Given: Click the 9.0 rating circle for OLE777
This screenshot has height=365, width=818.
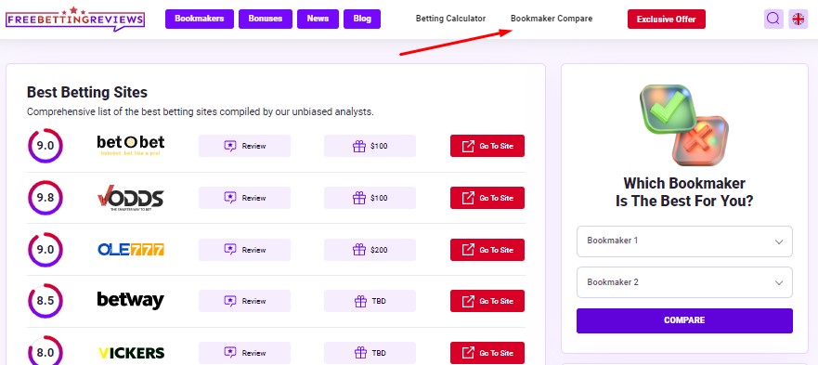Looking at the screenshot, I should (45, 250).
